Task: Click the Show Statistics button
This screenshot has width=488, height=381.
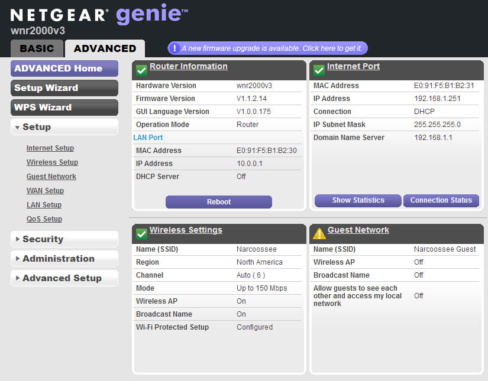Action: coord(358,200)
